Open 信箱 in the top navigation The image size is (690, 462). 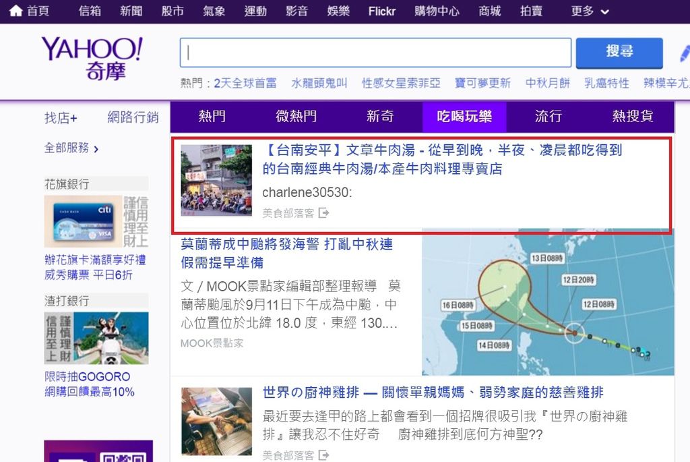click(x=90, y=11)
